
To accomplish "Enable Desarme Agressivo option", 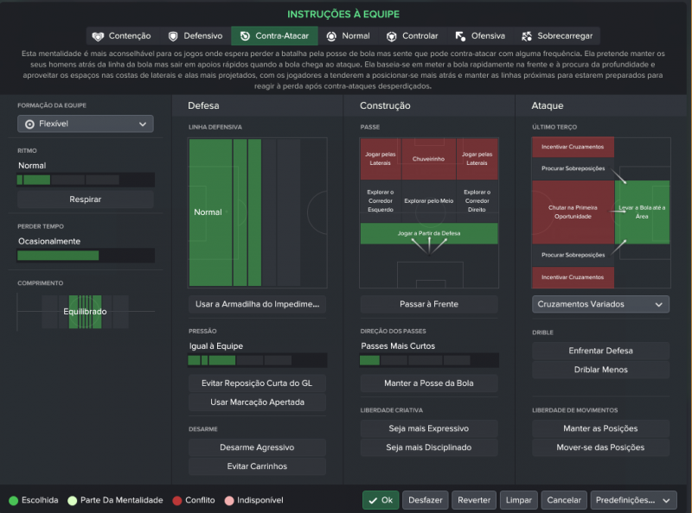I will (x=257, y=447).
